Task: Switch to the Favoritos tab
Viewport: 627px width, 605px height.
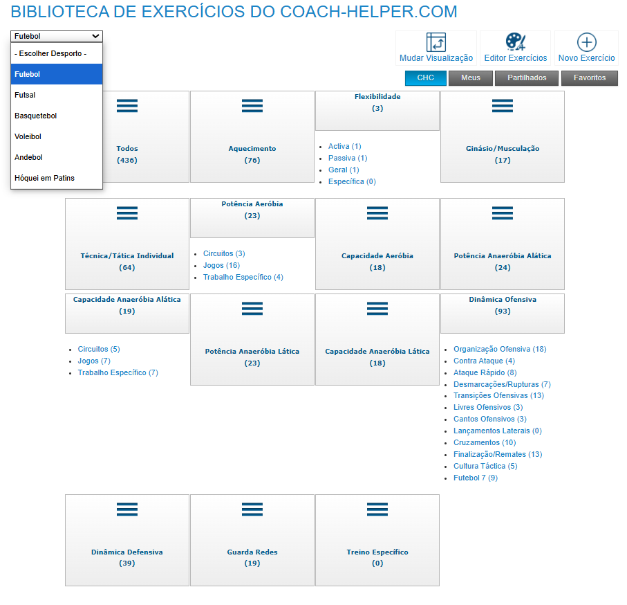Action: 590,78
